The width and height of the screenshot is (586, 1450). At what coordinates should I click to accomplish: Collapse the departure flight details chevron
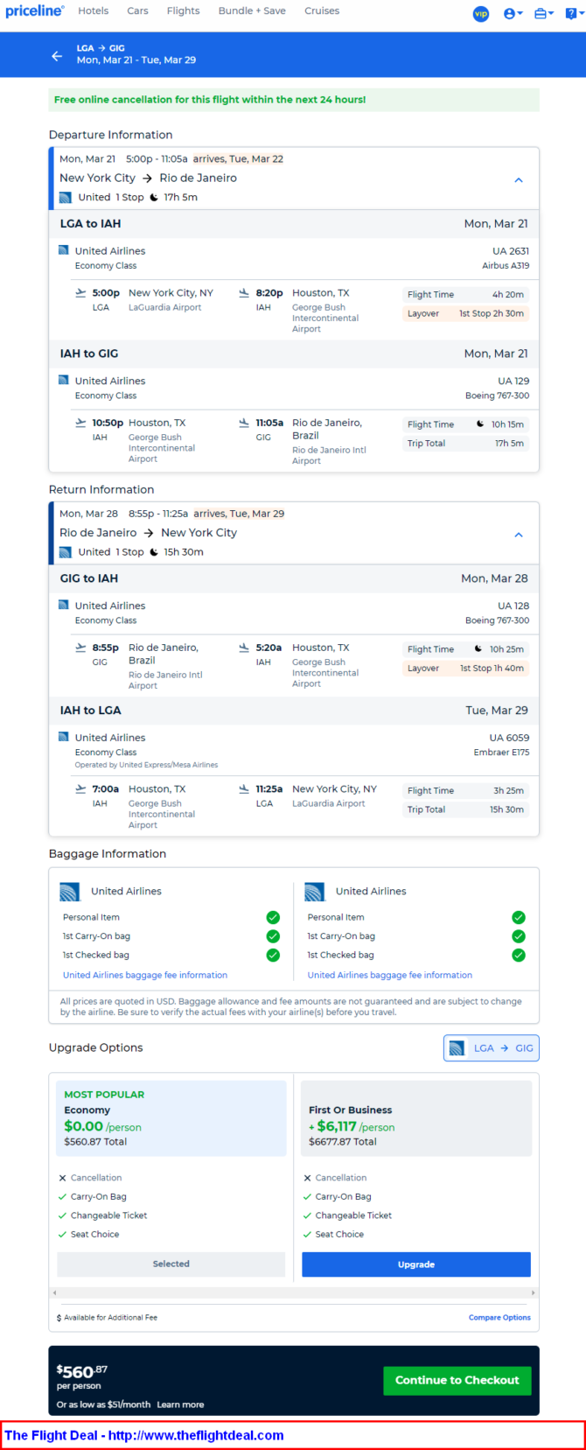coord(519,180)
